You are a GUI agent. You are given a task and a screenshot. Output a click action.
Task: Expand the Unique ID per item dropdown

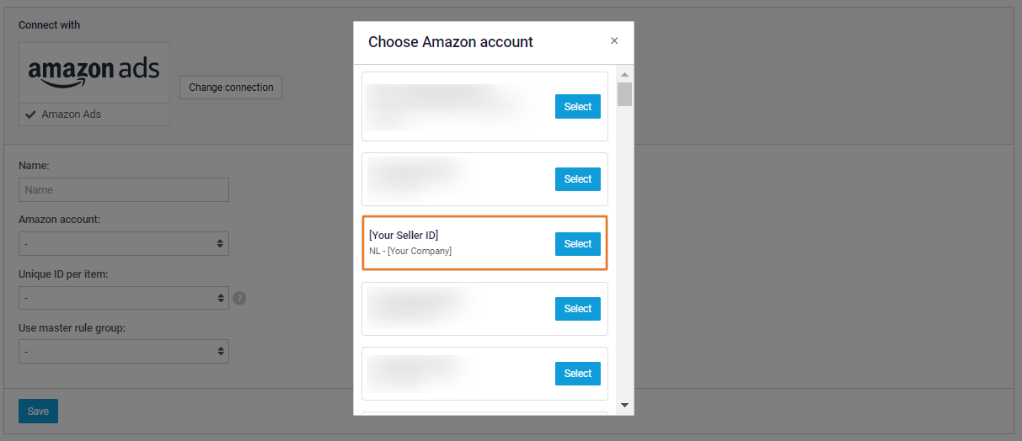[x=123, y=298]
